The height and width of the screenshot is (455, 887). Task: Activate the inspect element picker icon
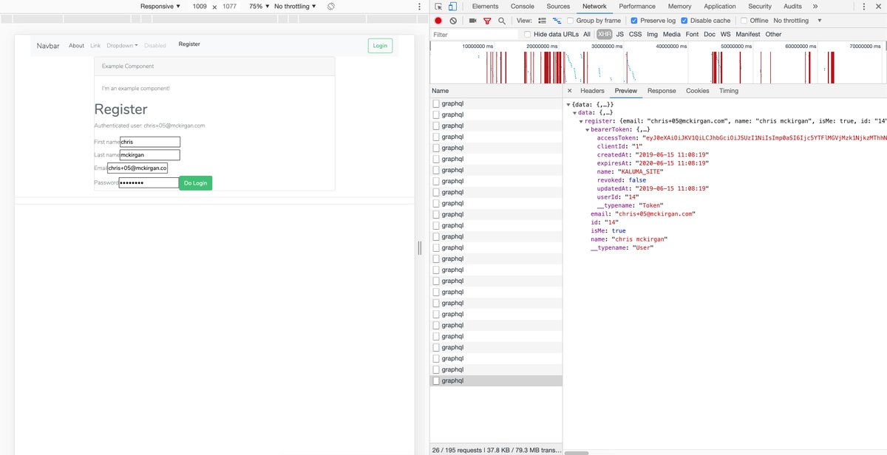438,6
